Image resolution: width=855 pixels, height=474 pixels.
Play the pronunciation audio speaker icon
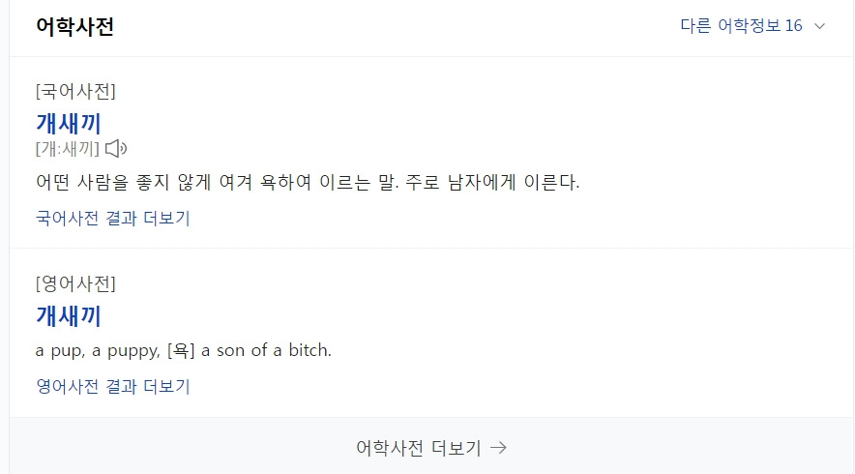tap(116, 148)
